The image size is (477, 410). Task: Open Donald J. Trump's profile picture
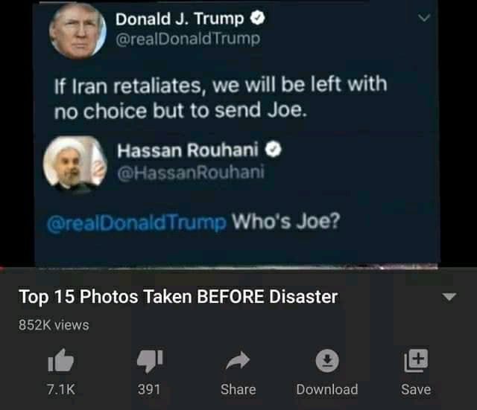click(x=78, y=31)
